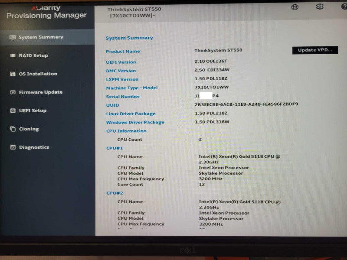Viewport: 347px width, 260px height.
Task: Open language selection globe icon
Action: click(295, 7)
